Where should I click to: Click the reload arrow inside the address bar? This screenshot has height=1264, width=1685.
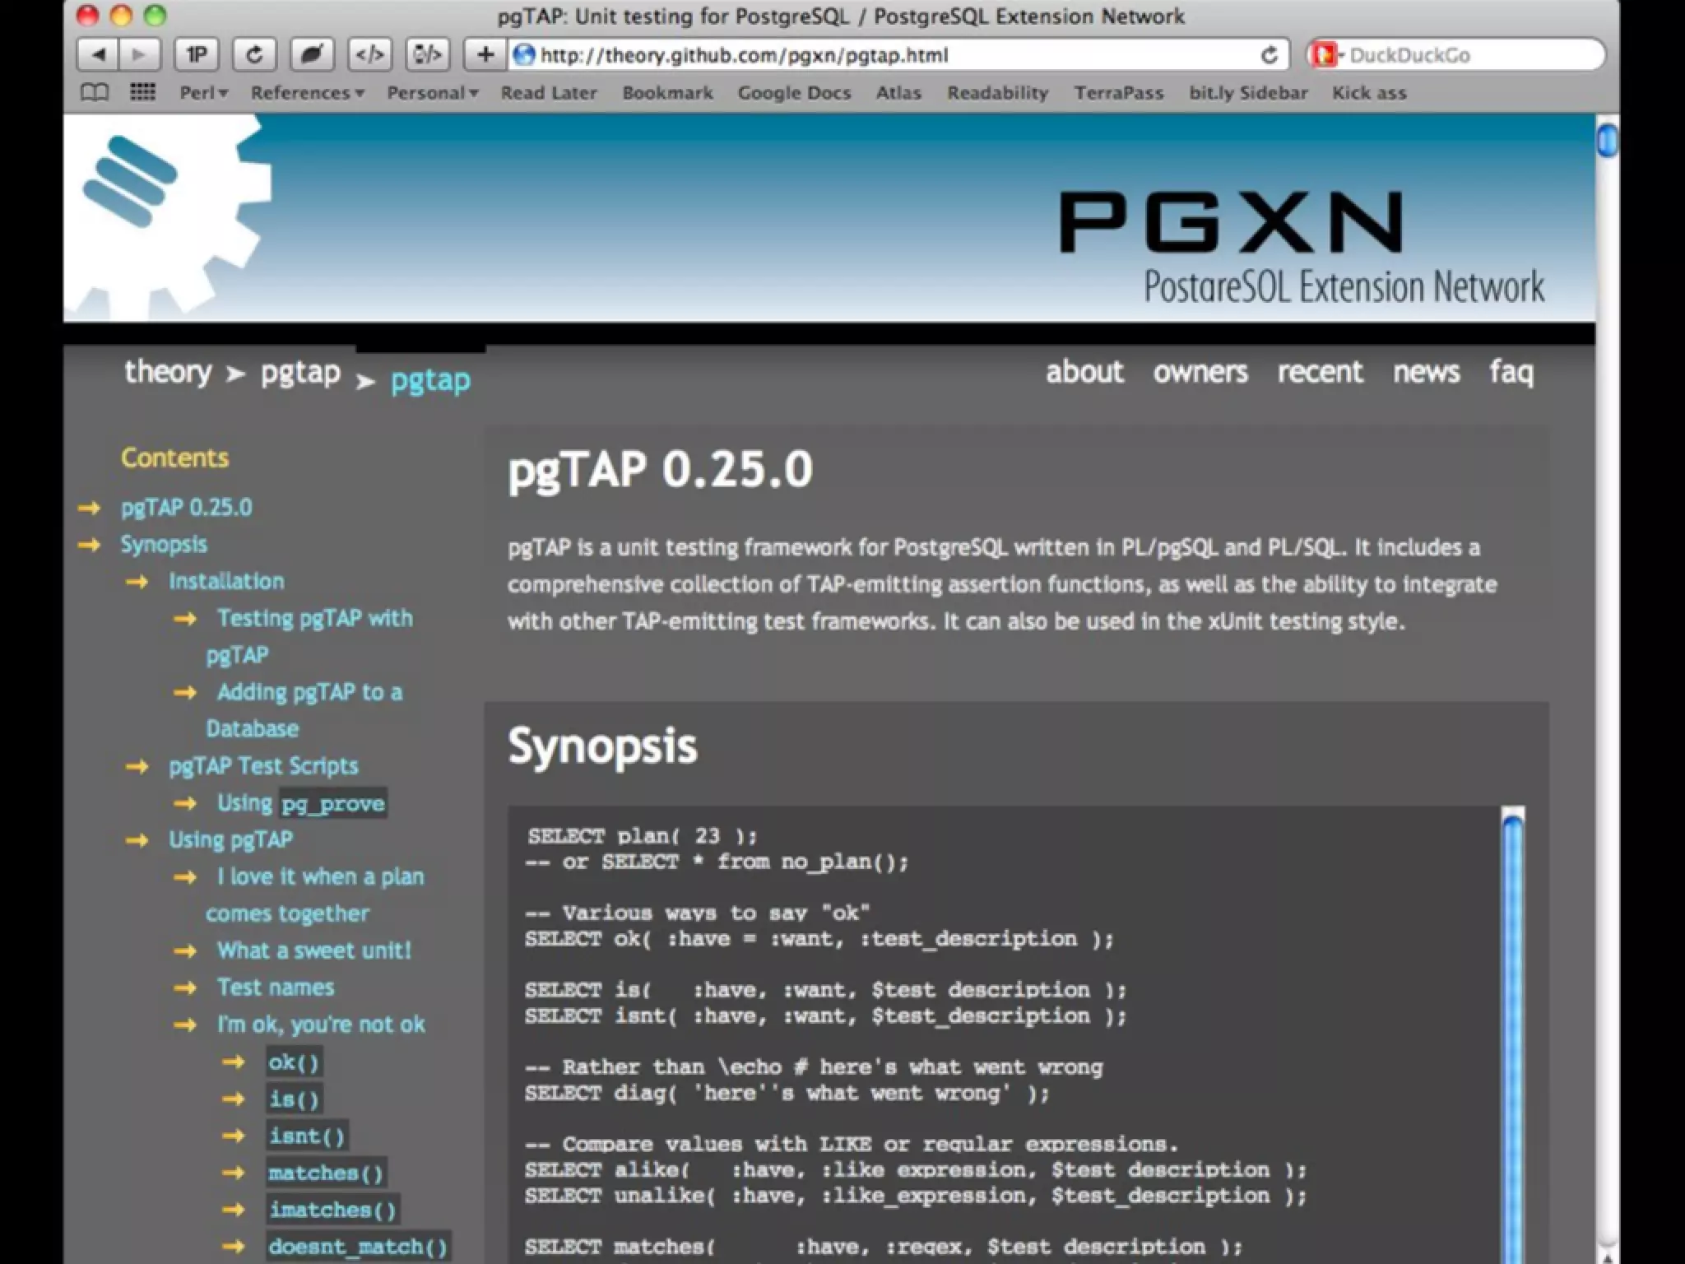(1270, 55)
